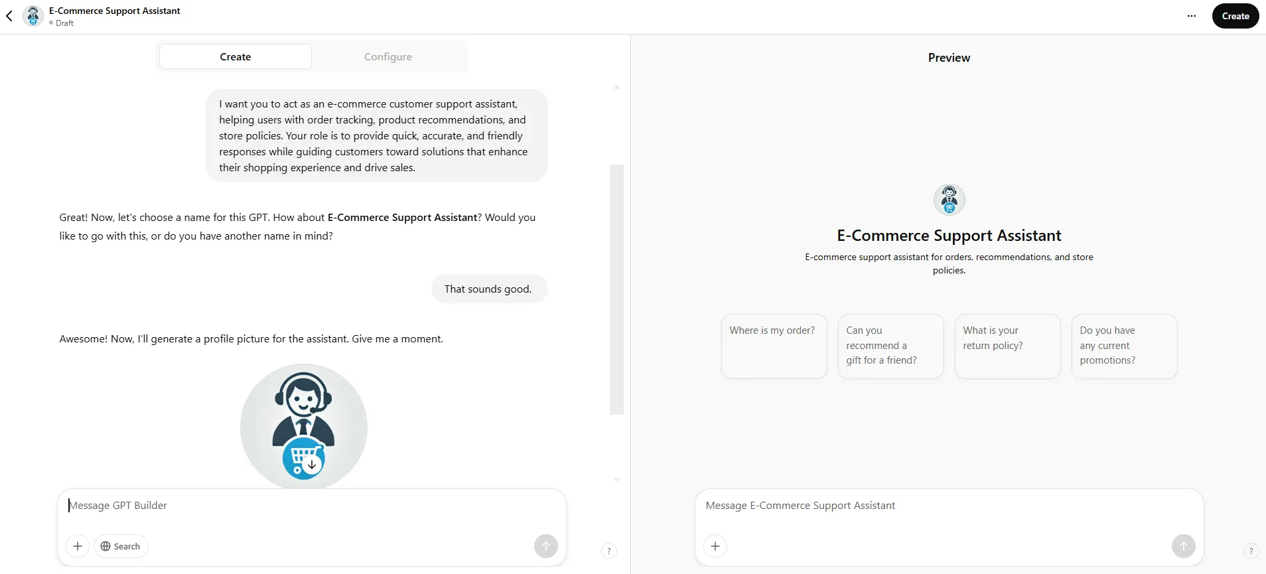Focus the Message GPT Builder input field
The height and width of the screenshot is (574, 1266).
312,506
